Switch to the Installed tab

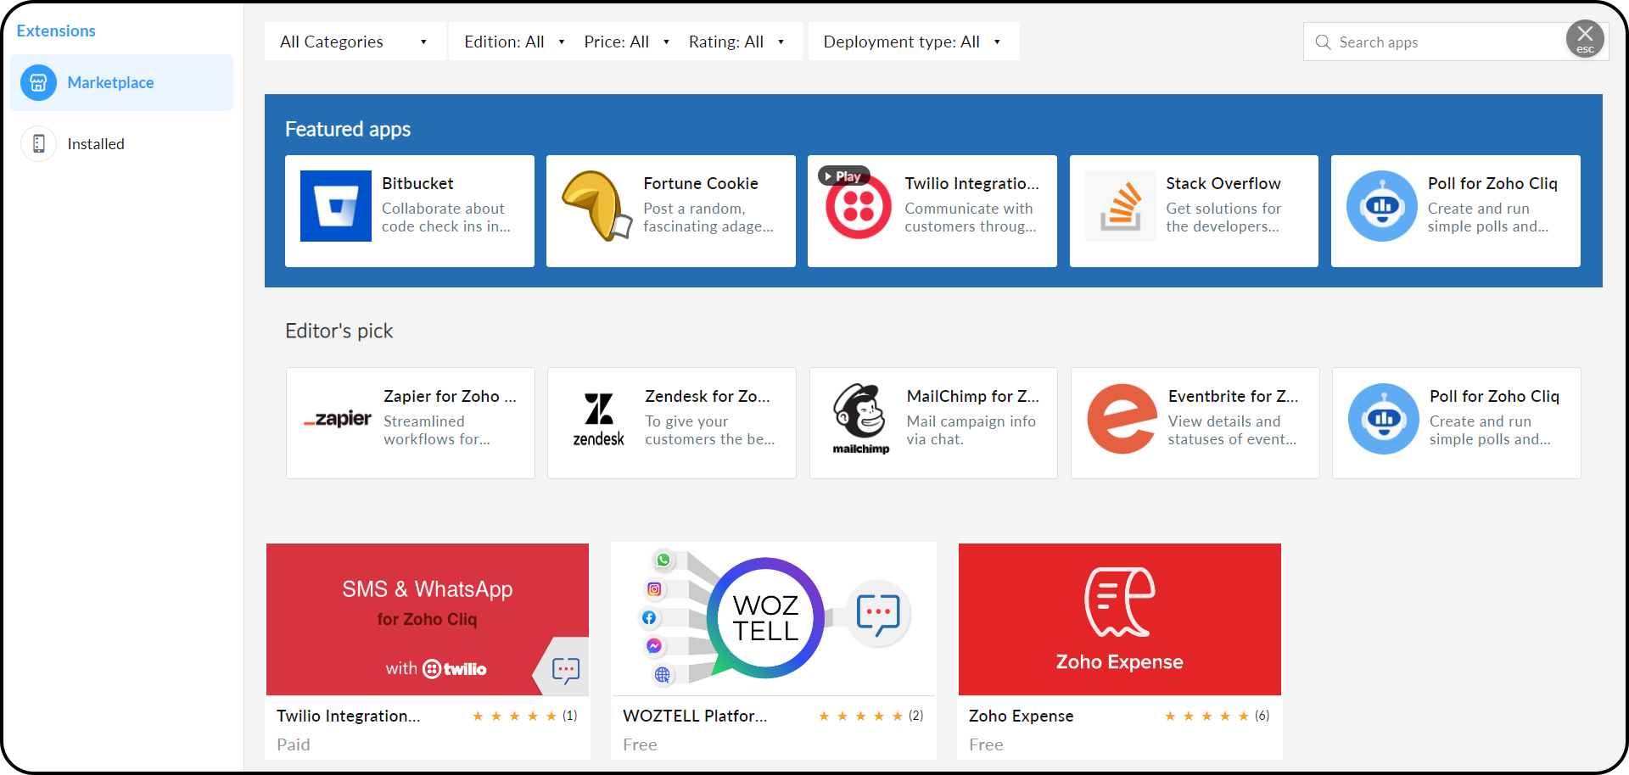tap(96, 144)
